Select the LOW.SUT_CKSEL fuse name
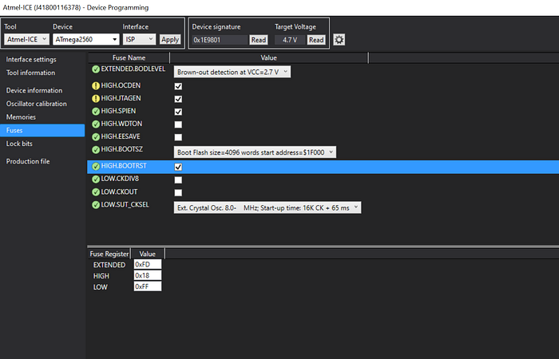Image resolution: width=559 pixels, height=359 pixels. pyautogui.click(x=125, y=205)
